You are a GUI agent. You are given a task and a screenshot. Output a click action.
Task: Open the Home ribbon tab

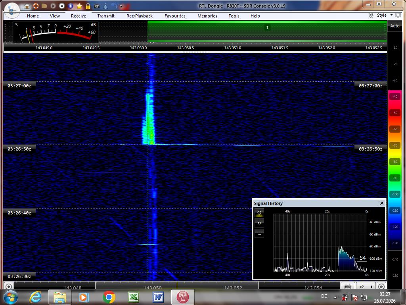pos(33,16)
